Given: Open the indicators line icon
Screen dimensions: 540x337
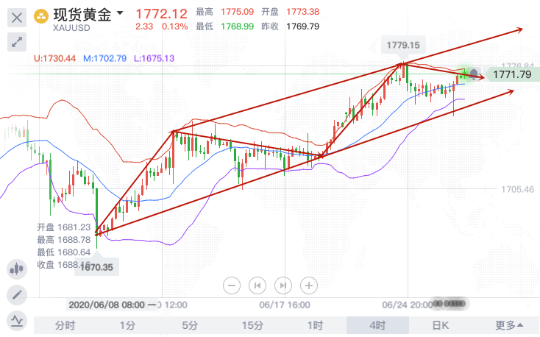Looking at the screenshot, I should (17, 320).
